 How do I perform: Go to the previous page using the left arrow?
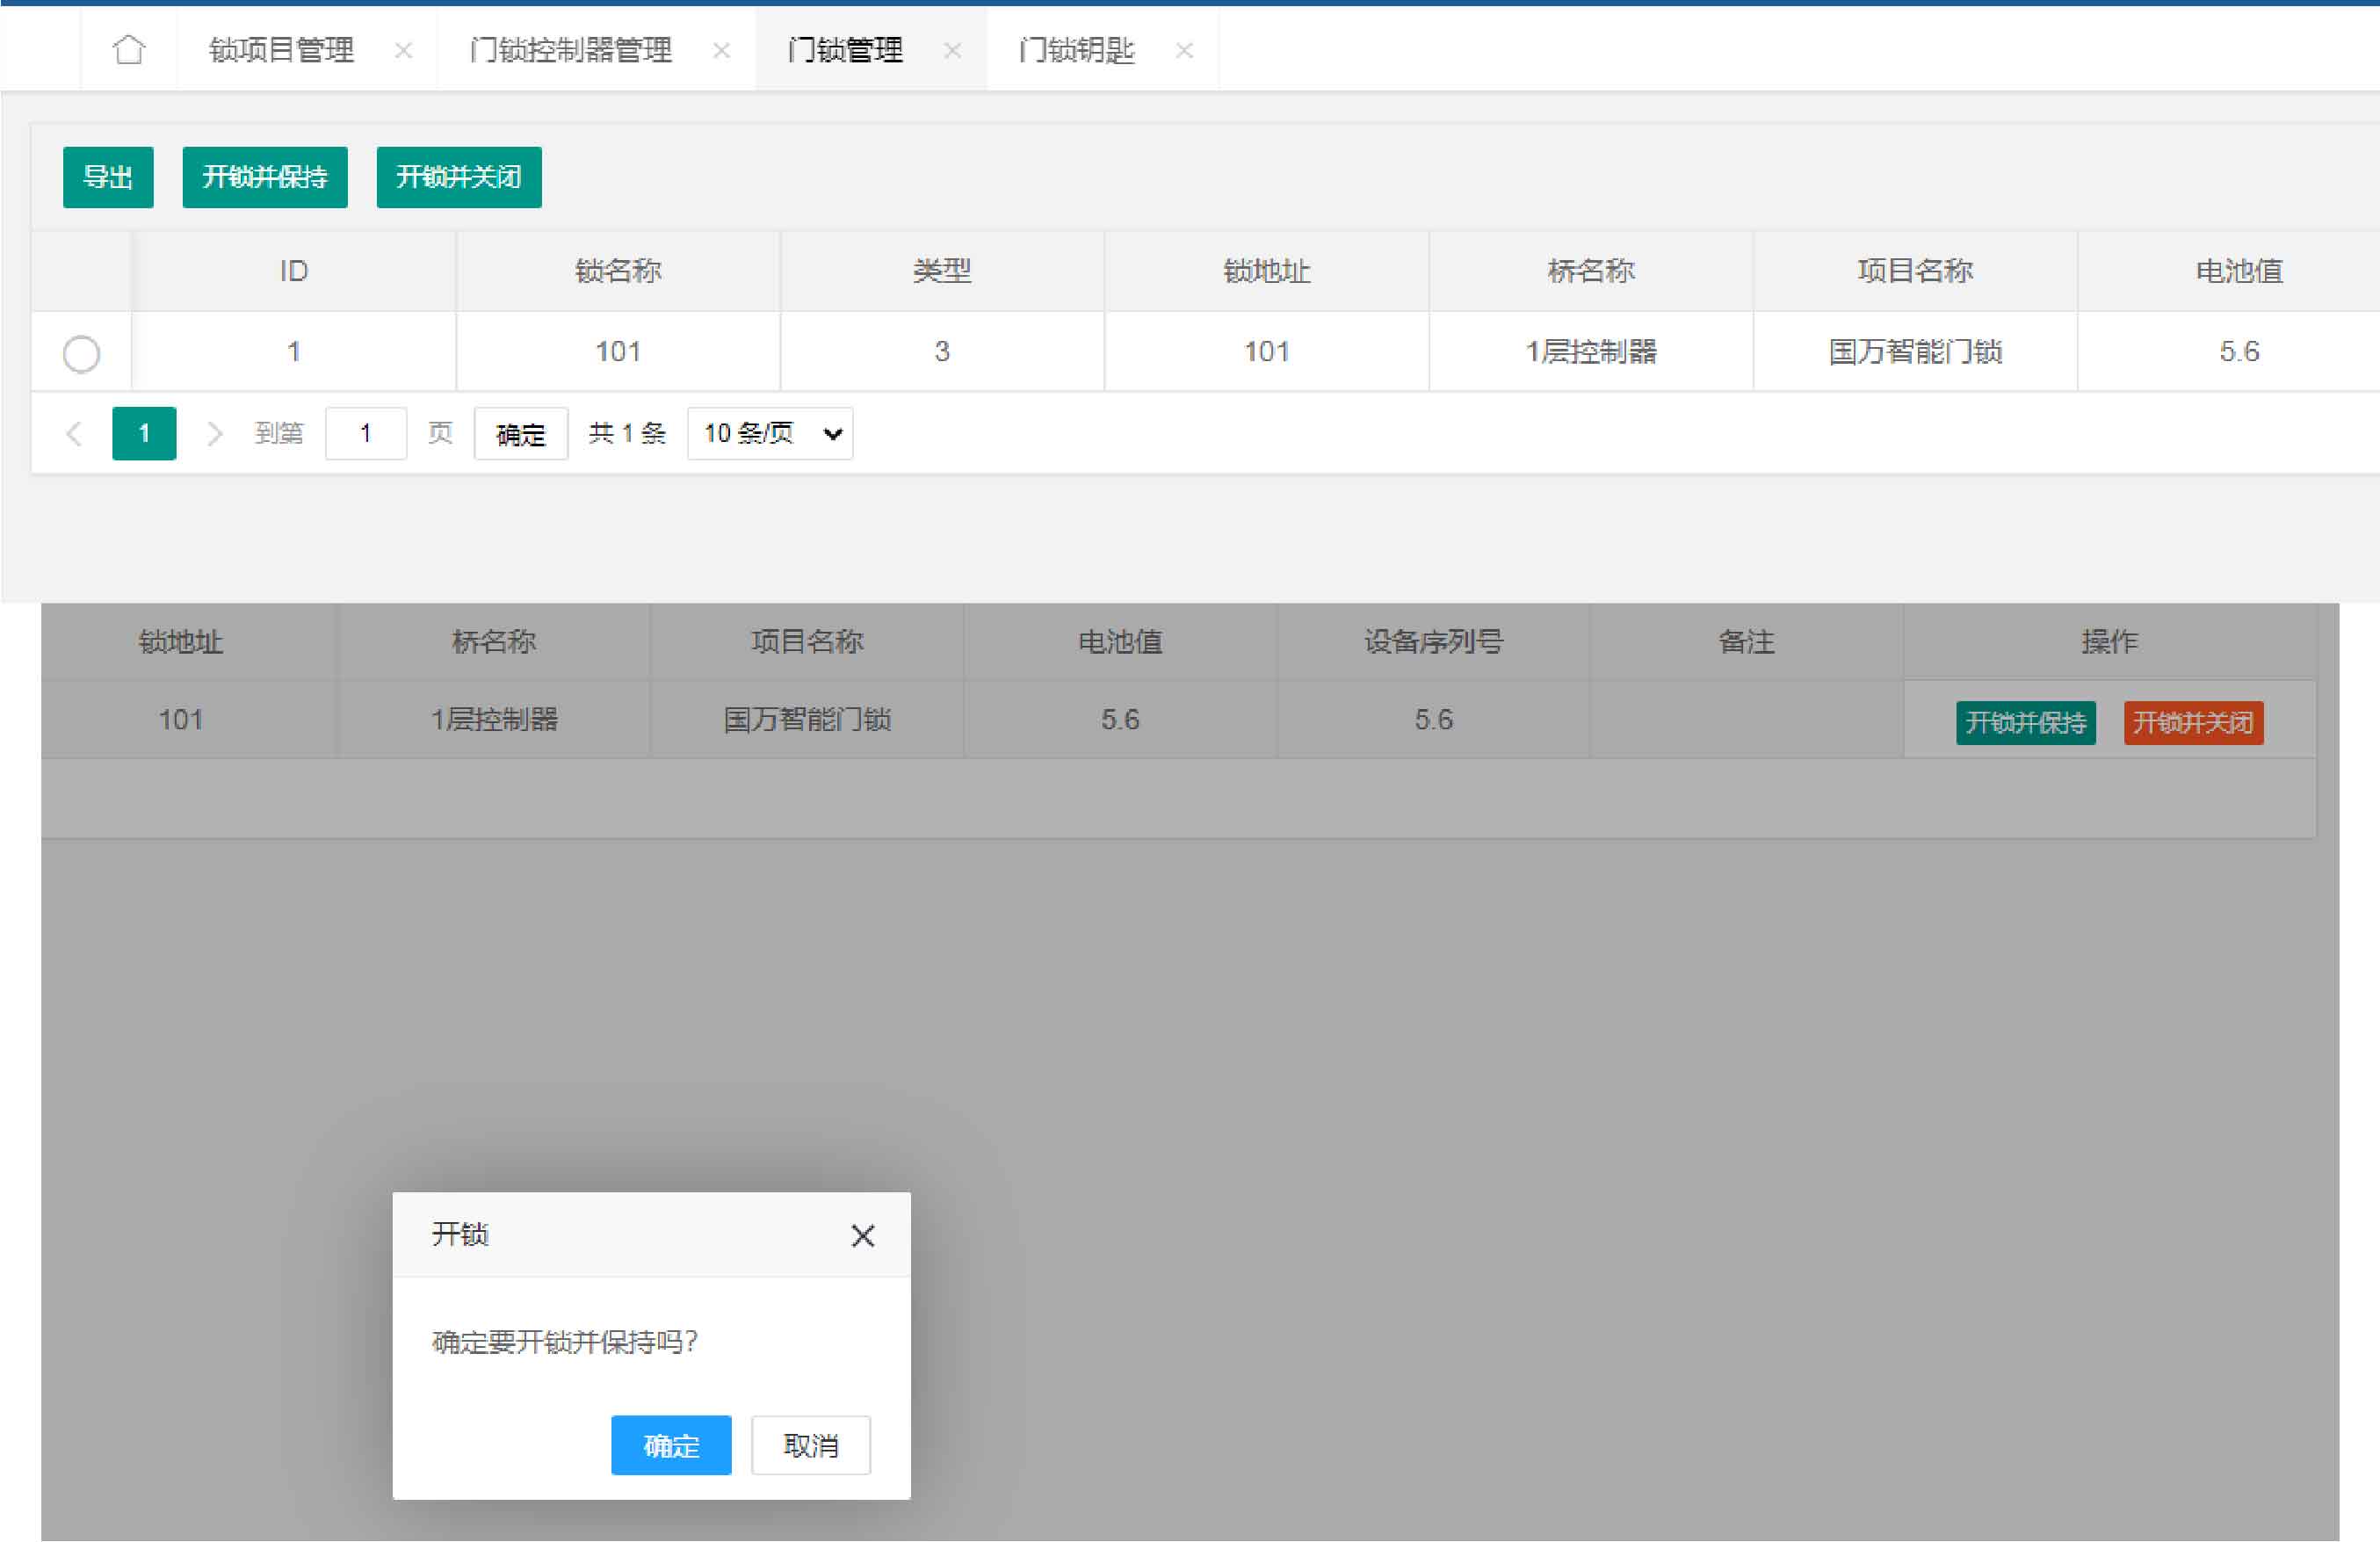(x=74, y=433)
